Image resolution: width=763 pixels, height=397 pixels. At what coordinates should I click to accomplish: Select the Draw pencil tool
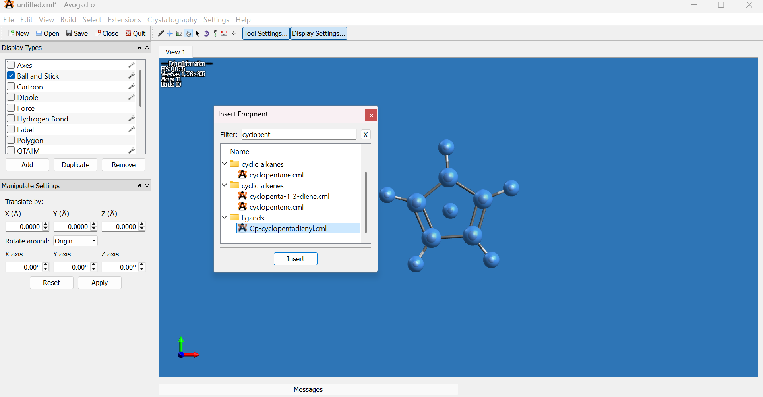tap(161, 34)
